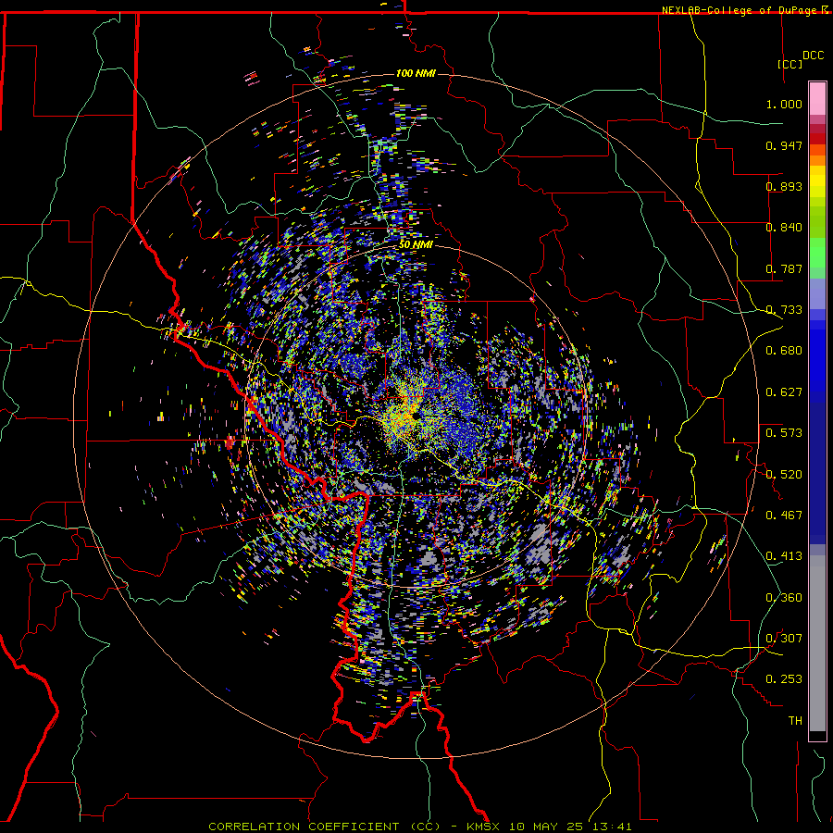Click the 0.413 legend value

(x=784, y=556)
